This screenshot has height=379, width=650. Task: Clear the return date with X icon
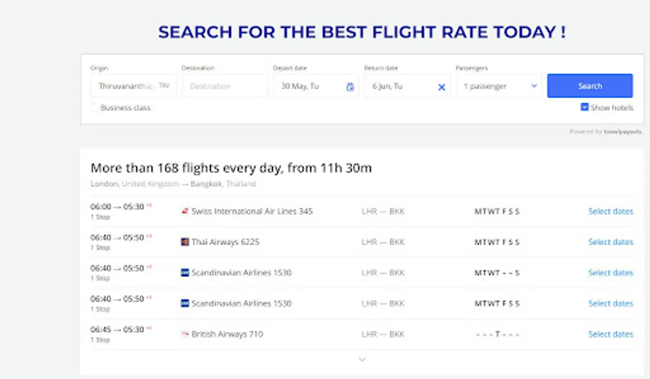pyautogui.click(x=442, y=87)
